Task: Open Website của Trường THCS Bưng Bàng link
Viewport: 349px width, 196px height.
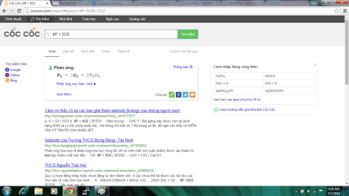Action: (x=89, y=140)
